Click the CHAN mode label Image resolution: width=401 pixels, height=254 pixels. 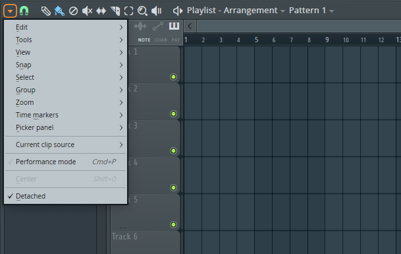[161, 40]
